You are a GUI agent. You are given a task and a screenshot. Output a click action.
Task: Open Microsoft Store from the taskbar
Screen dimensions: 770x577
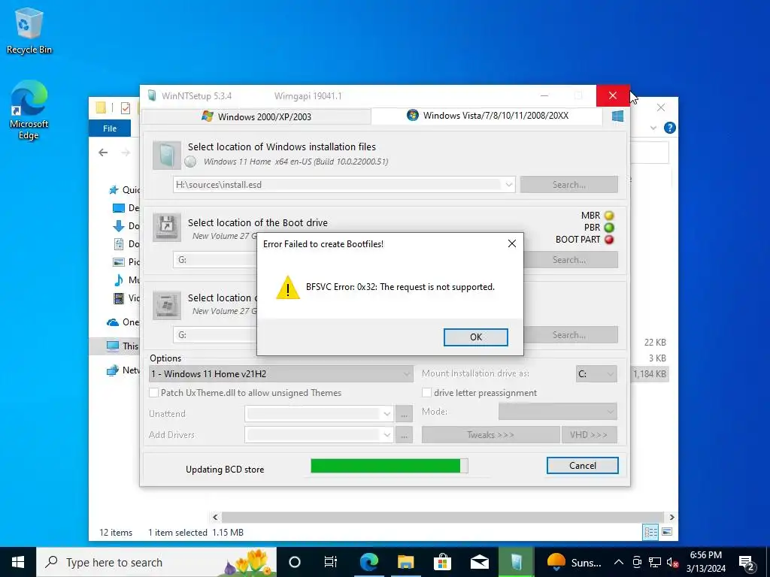click(442, 562)
